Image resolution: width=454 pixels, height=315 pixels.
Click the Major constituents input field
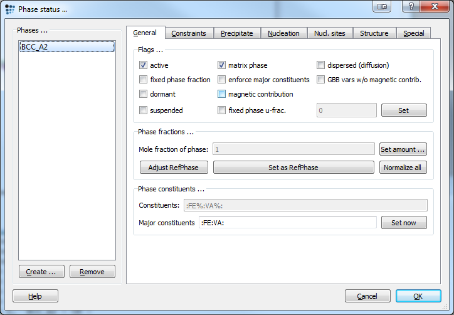click(288, 223)
